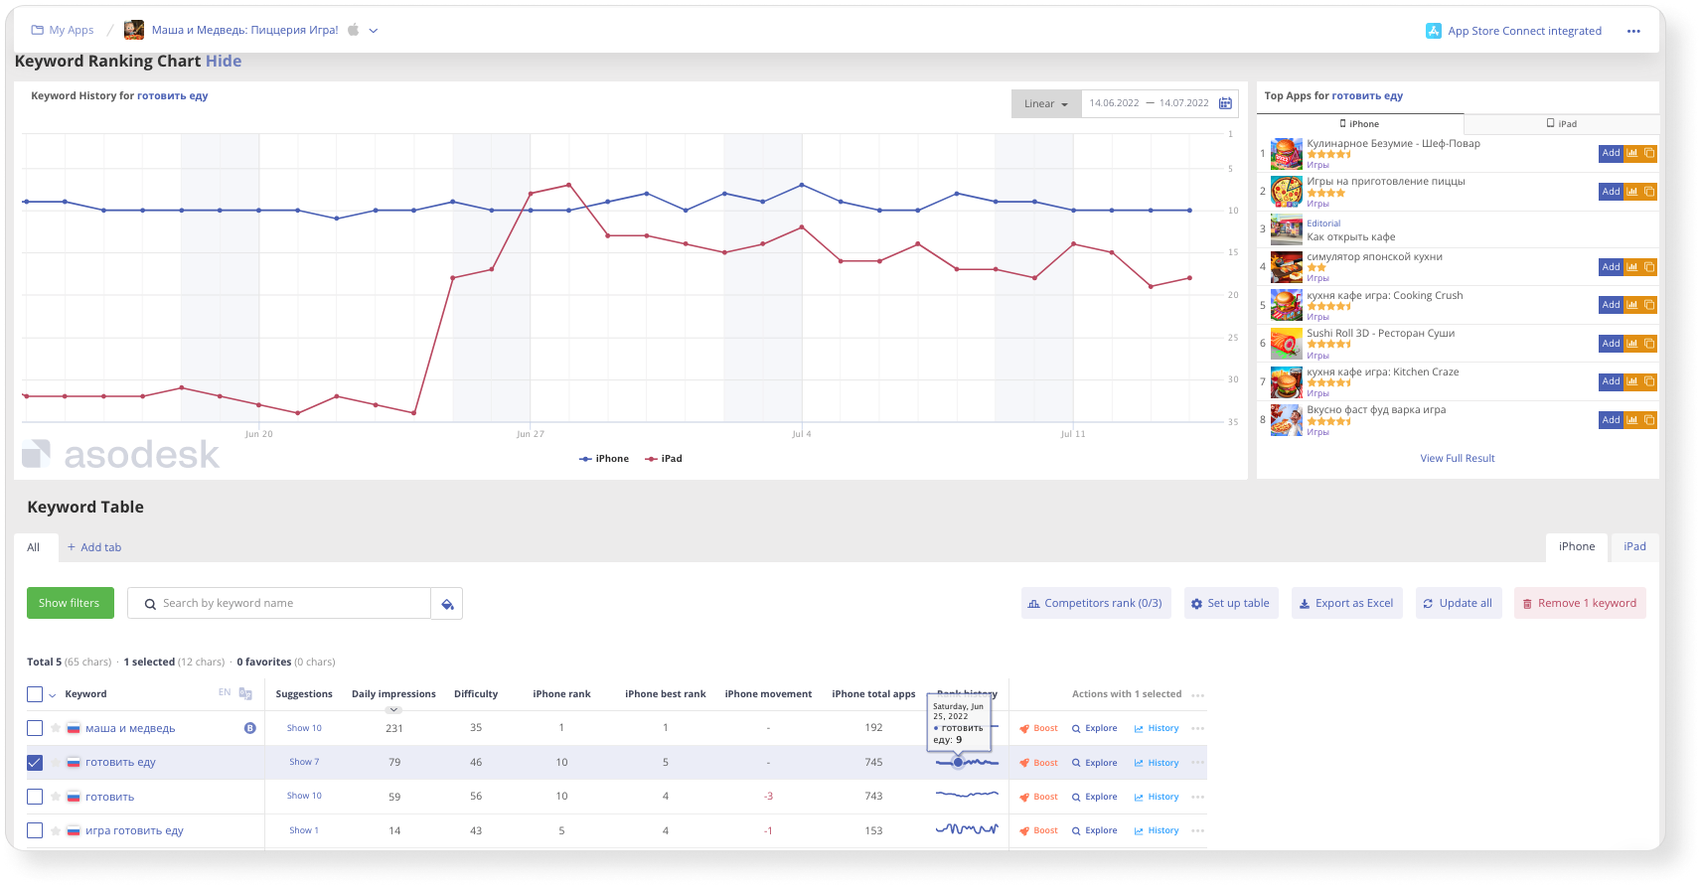Image resolution: width=1701 pixels, height=886 pixels.
Task: Expand the chevron next to select-all checkbox
Action: 53,695
